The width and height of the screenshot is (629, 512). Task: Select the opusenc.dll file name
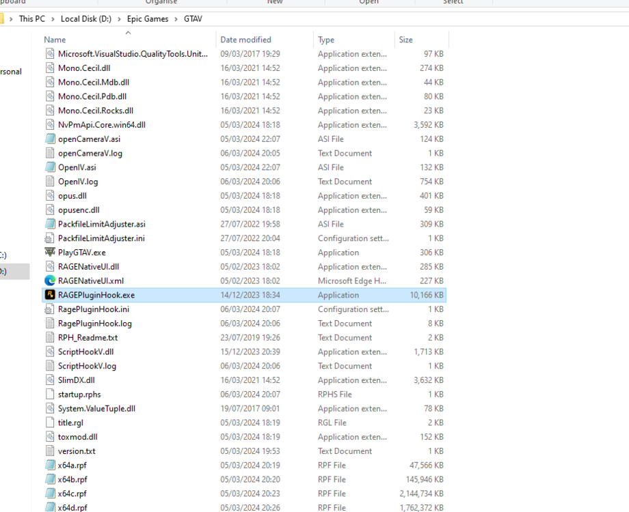click(x=79, y=210)
